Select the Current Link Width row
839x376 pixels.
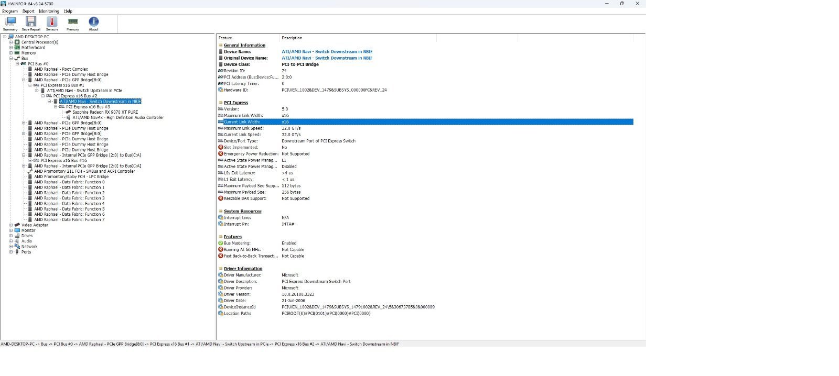coord(425,122)
